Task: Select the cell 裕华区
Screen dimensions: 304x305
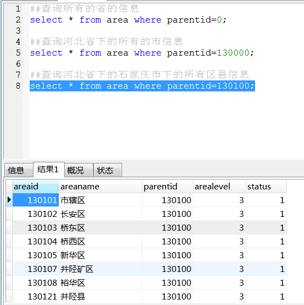Action: pyautogui.click(x=100, y=283)
